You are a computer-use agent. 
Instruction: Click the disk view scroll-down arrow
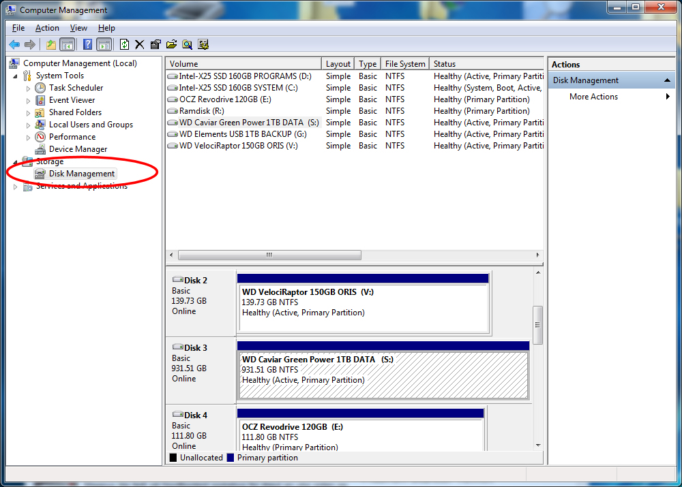click(x=538, y=445)
